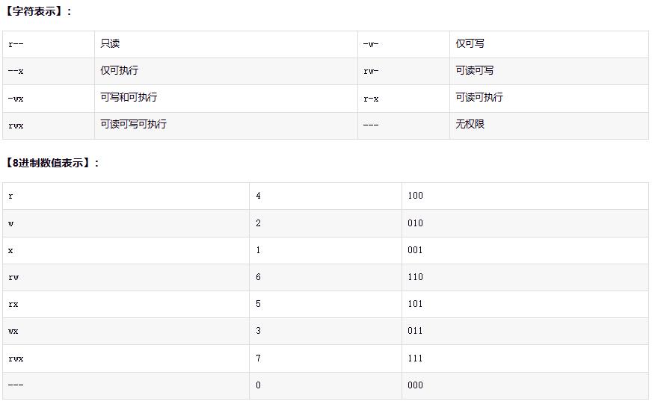Viewport: 655px width, 407px height.
Task: Click the '--x' permission cell
Action: (16, 71)
